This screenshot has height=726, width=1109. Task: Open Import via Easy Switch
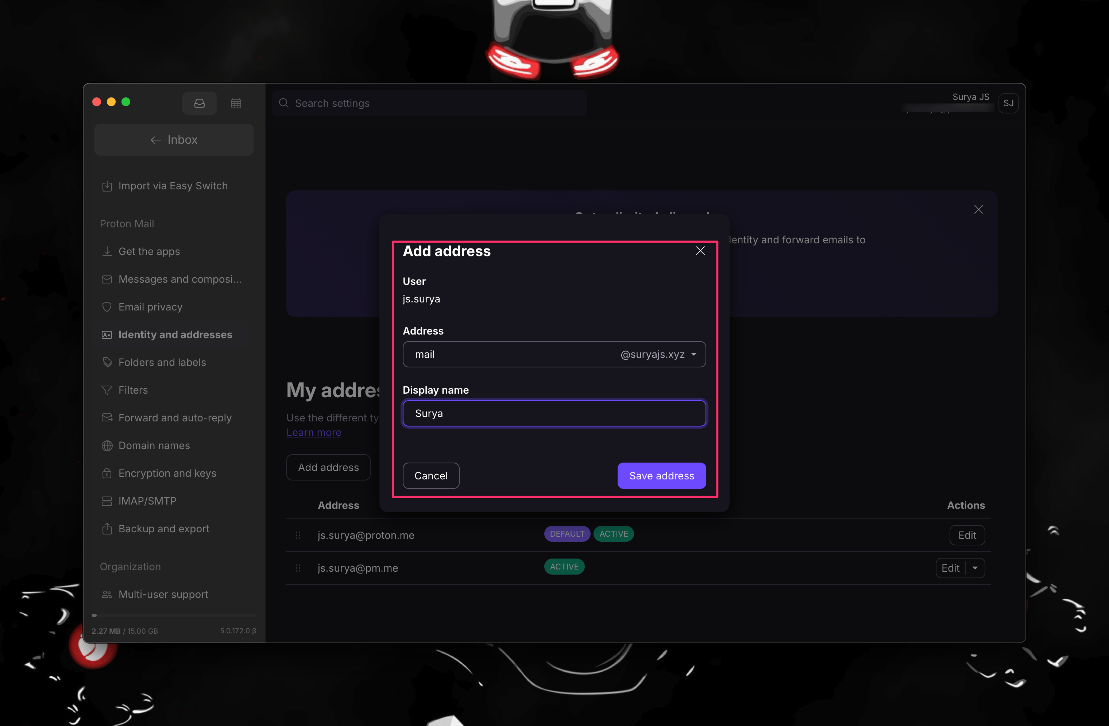coord(173,186)
